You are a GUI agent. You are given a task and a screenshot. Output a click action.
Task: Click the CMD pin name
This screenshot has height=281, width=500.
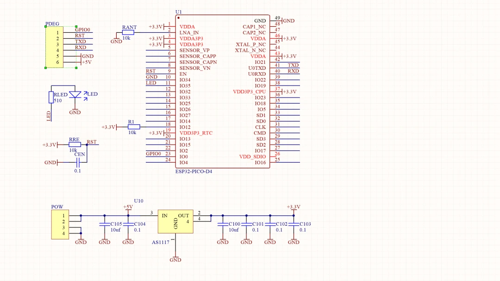(260, 133)
